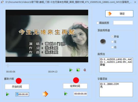Mute the preview audio
Viewport: 138px width, 102px height.
(x=85, y=70)
